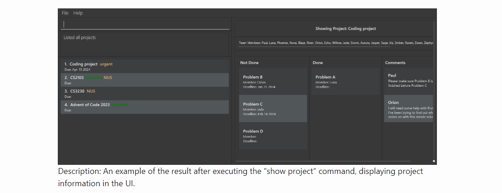Click the NUS tag on CS2103

click(x=108, y=78)
